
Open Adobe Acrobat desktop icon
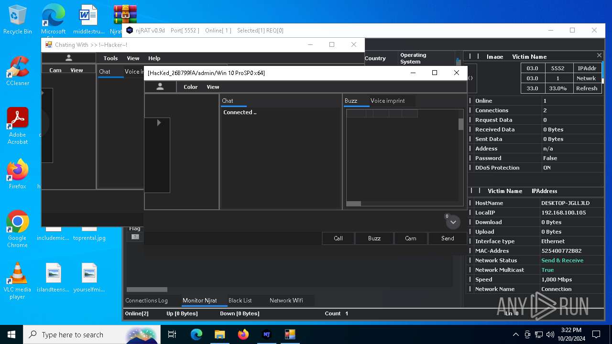(x=18, y=126)
